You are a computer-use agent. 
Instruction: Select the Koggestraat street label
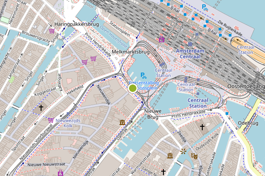(45, 92)
